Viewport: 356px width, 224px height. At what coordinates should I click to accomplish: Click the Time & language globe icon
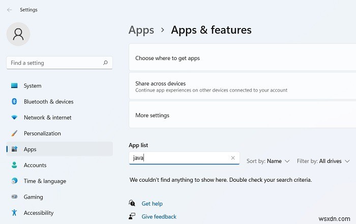pyautogui.click(x=14, y=181)
